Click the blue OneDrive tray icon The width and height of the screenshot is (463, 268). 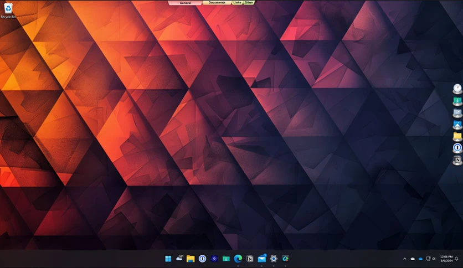point(420,259)
